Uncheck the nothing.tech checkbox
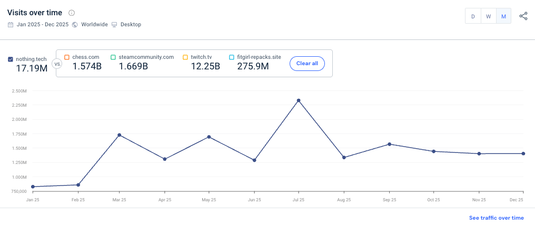 (11, 59)
